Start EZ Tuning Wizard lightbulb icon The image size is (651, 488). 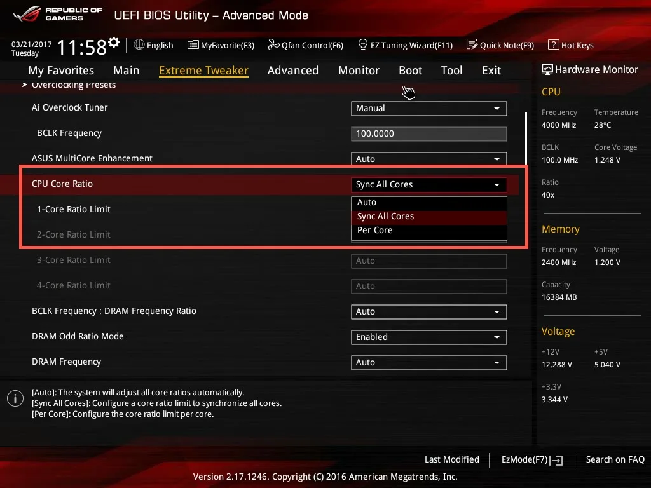[x=362, y=44]
